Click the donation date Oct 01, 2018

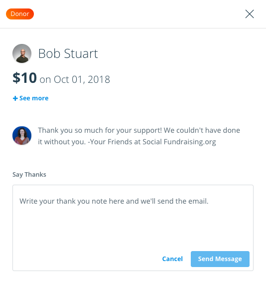coord(82,79)
